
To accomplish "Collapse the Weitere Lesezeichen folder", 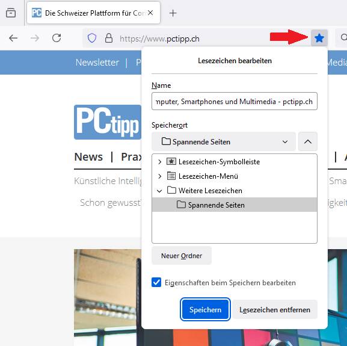I will pyautogui.click(x=159, y=191).
